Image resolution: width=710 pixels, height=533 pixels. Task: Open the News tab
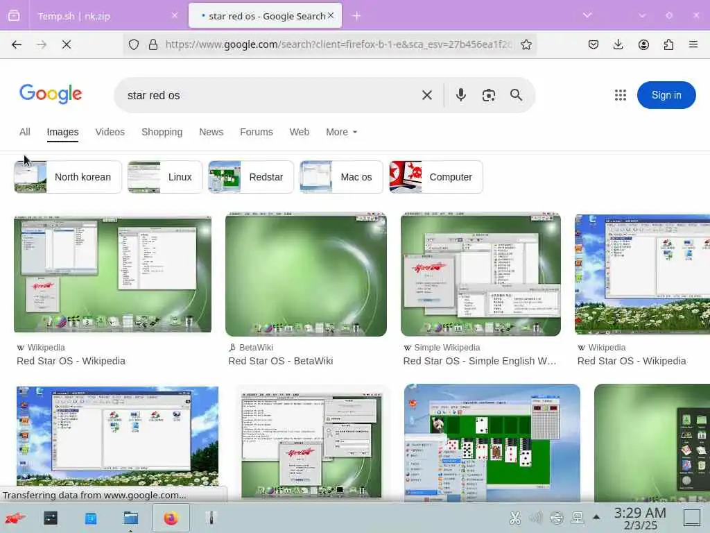211,132
